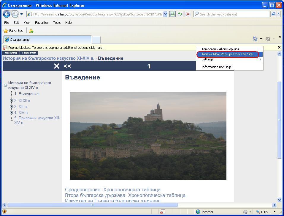This screenshot has width=284, height=216.
Task: Click the Add to Favorites Bar icon
Action: [x=31, y=31]
